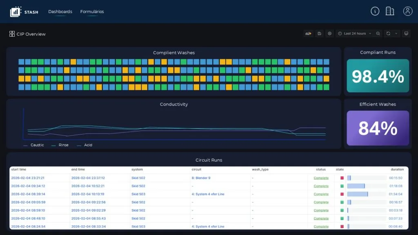Image resolution: width=418 pixels, height=235 pixels.
Task: Click the building organization icon
Action: (x=390, y=11)
